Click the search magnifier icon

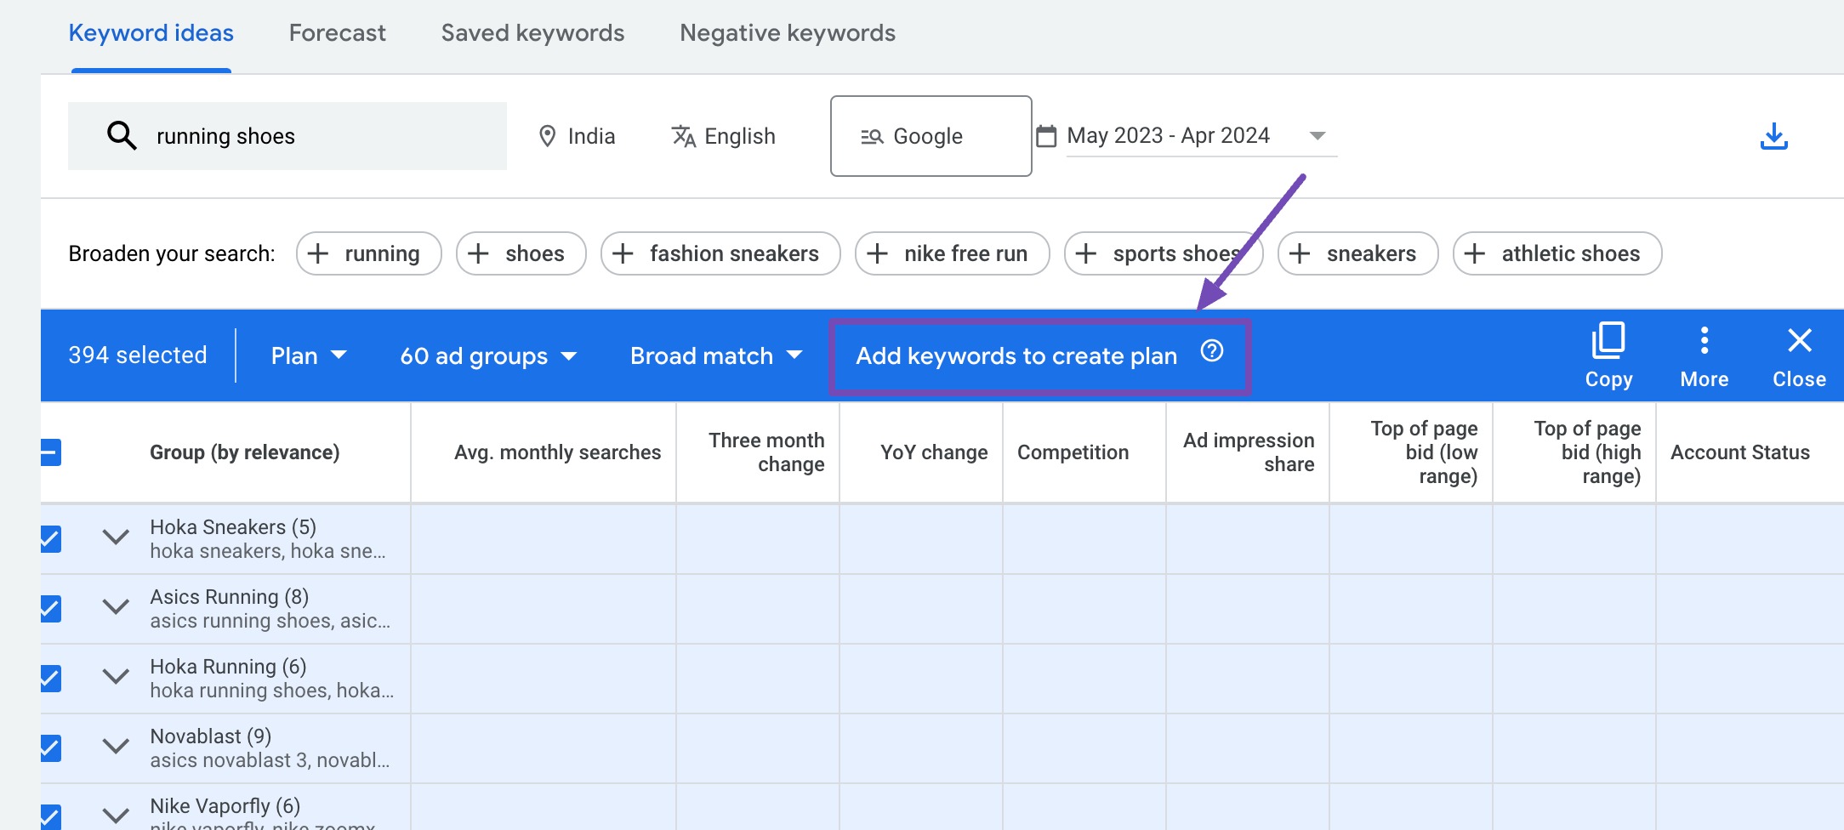(x=122, y=136)
